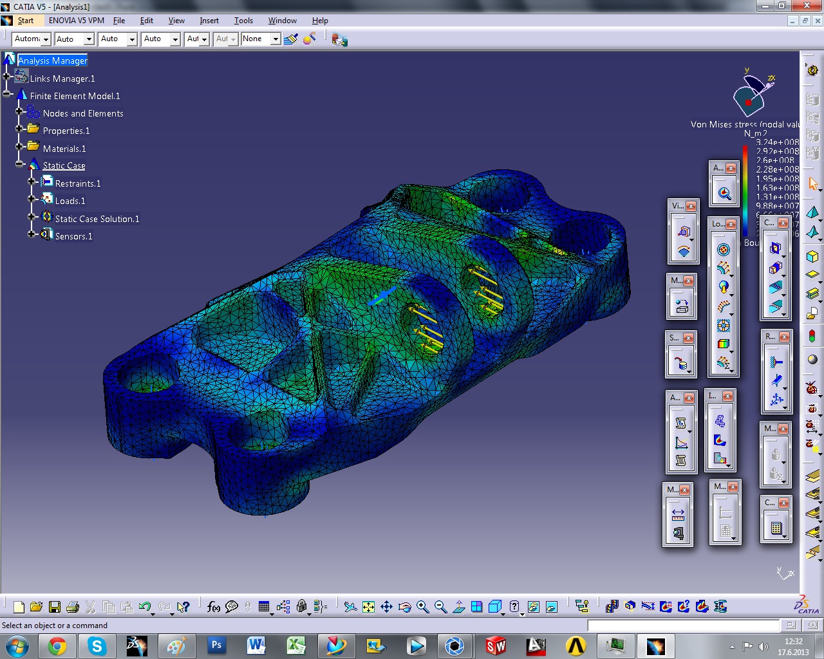Click the Fit All In view icon
Viewport: 824px width, 659px height.
tap(368, 607)
